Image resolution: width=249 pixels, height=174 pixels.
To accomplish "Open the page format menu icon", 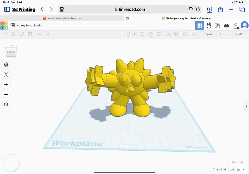I will point(62,9).
